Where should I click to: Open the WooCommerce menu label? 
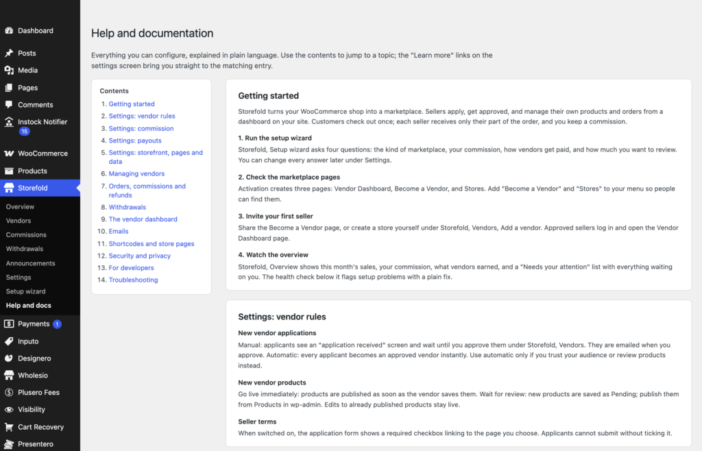tap(43, 154)
